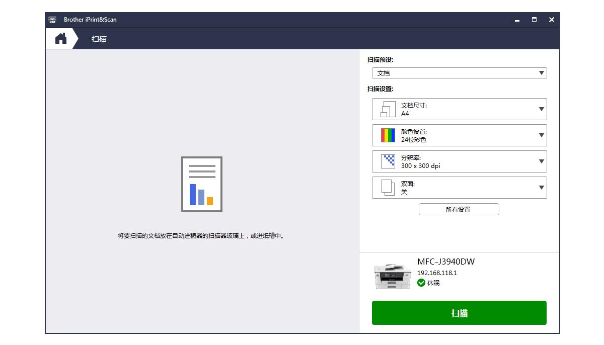The height and width of the screenshot is (345, 604).
Task: Open the 扫描预设 preset dropdown showing 文档
Action: click(x=459, y=72)
